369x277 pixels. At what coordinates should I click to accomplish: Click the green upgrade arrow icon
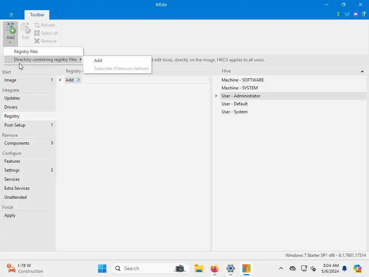click(x=338, y=14)
